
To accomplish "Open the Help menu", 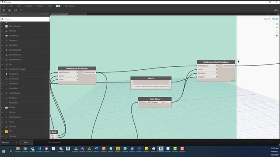I will 49,6.
